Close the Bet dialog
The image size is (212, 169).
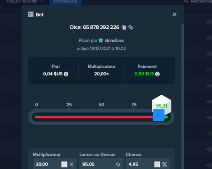pos(175,14)
